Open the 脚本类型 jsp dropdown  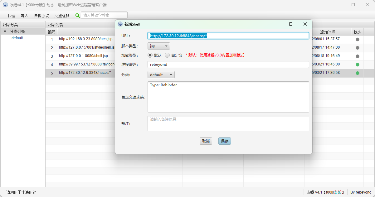158,46
